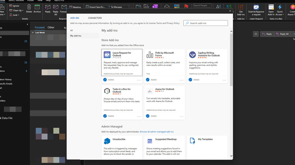The image size is (295, 165).
Task: Click the Read Aloud icon
Action: tap(219, 6)
